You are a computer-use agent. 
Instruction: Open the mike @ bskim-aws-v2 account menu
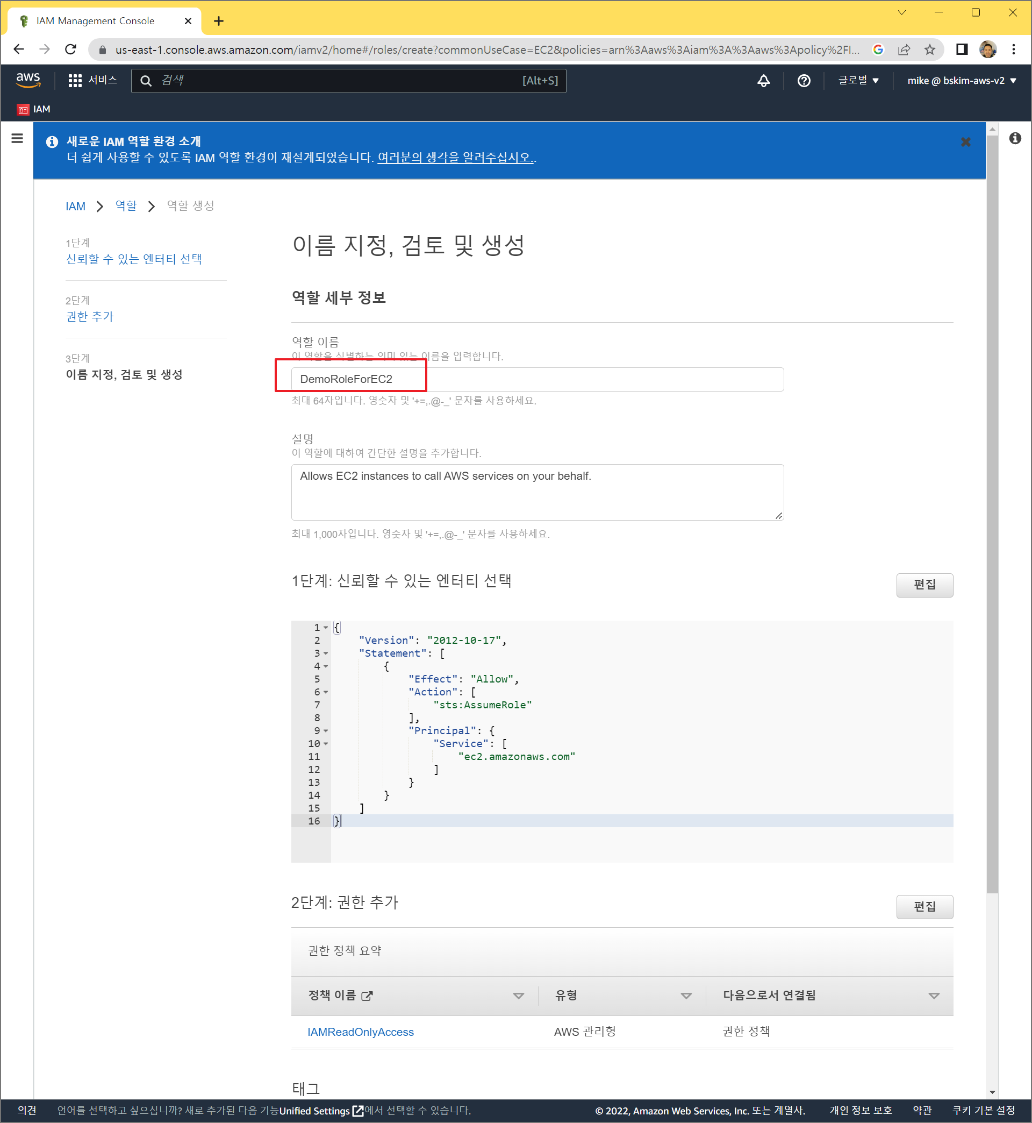(x=961, y=81)
